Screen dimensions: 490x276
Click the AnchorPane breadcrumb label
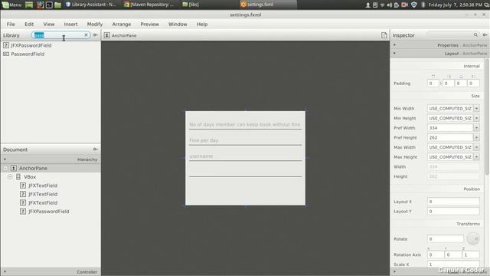click(x=124, y=35)
